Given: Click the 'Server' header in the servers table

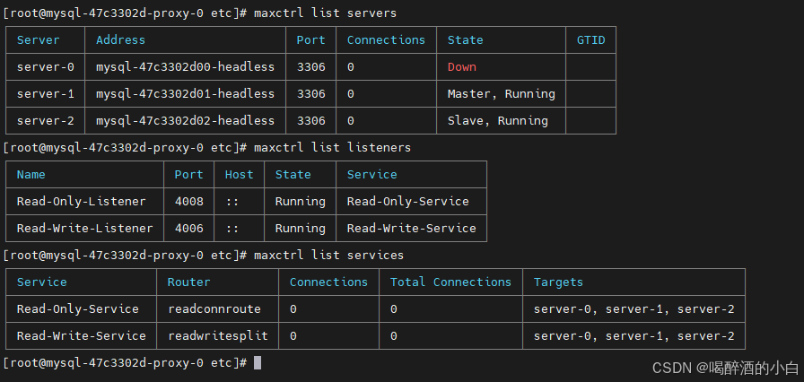Looking at the screenshot, I should pos(38,40).
